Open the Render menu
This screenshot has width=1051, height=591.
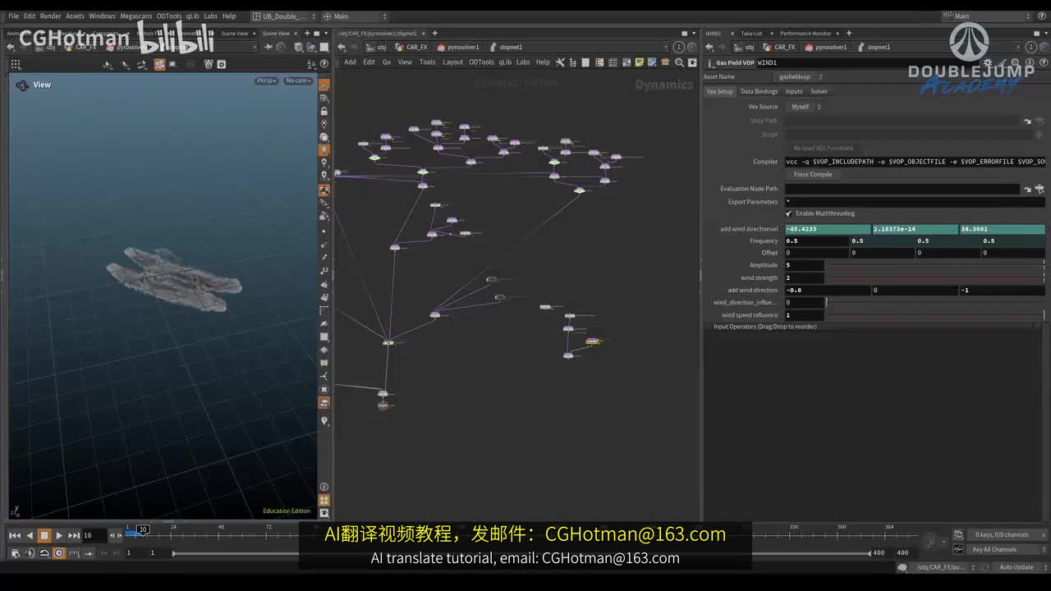click(50, 16)
